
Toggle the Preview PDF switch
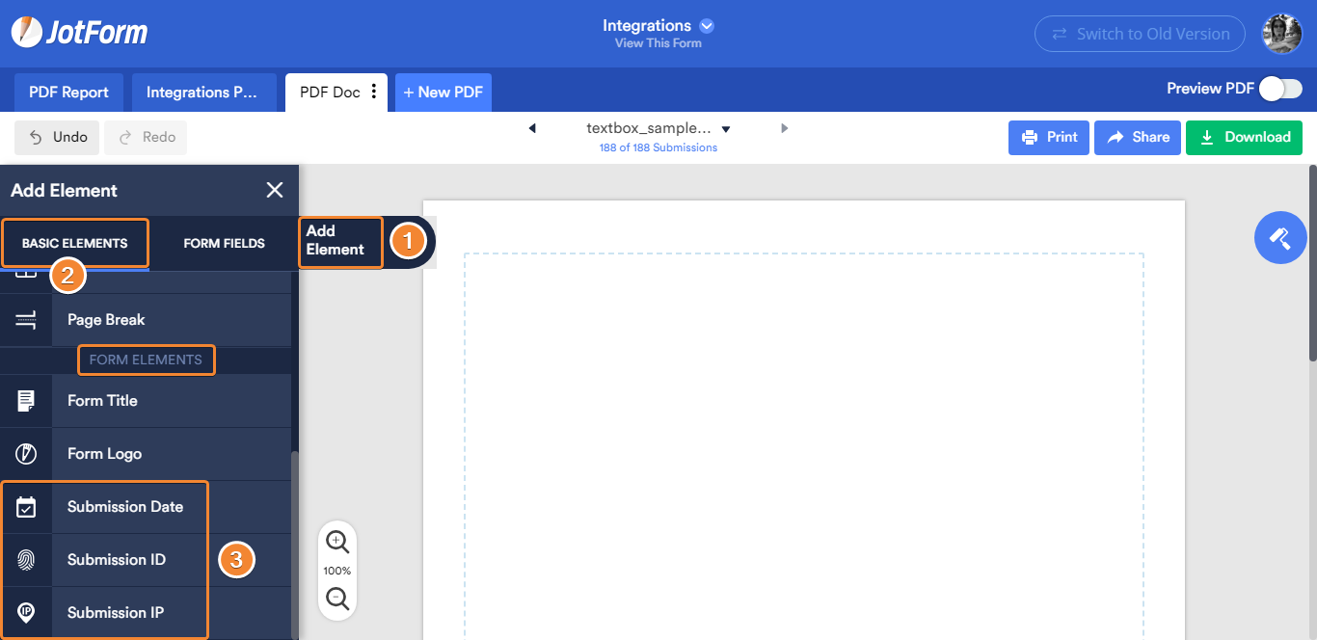1280,89
